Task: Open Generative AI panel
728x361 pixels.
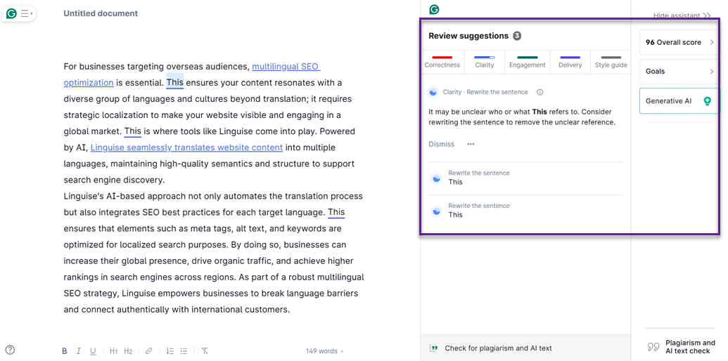Action: point(679,100)
